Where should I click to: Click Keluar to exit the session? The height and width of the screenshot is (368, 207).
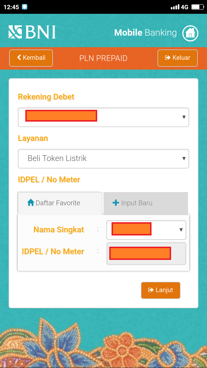(x=177, y=58)
